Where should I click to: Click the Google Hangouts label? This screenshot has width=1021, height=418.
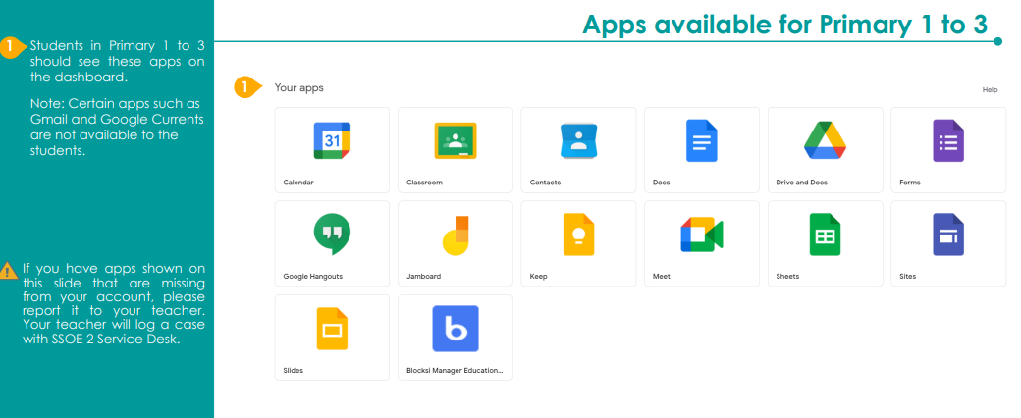click(312, 276)
